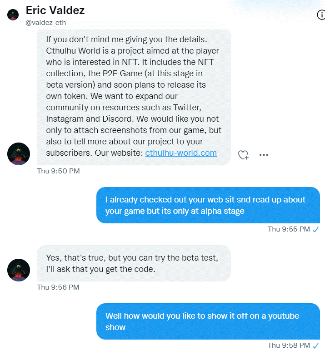Image resolution: width=325 pixels, height=355 pixels.
Task: Select the sent message about the alpha stage
Action: coord(208,205)
